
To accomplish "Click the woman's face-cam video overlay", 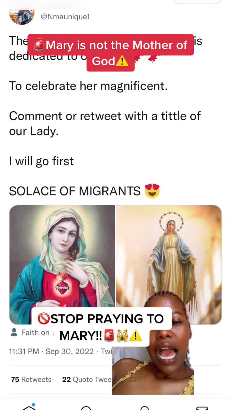I will [x=157, y=359].
